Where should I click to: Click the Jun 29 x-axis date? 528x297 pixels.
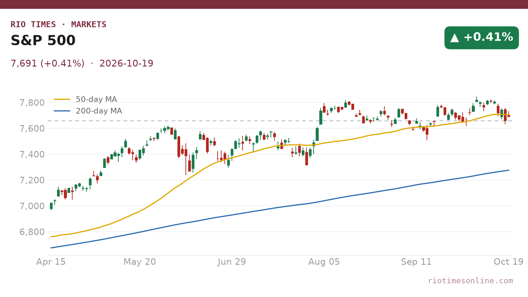click(232, 262)
